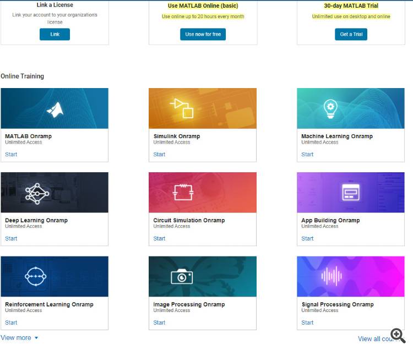This screenshot has width=413, height=350.
Task: Open the Simulink Onramp orange banner thumbnail
Action: 203,108
